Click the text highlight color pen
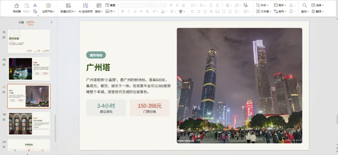 [172, 12]
